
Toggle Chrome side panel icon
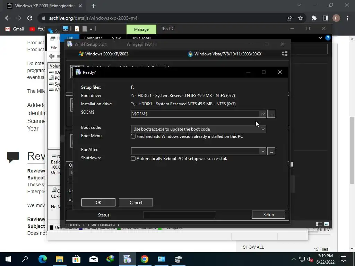point(325,18)
